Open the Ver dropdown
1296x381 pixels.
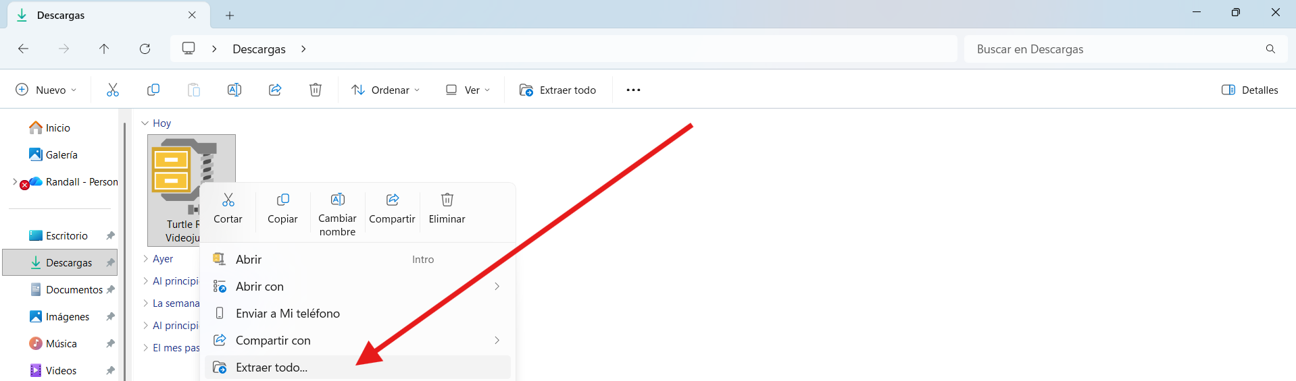coord(468,90)
